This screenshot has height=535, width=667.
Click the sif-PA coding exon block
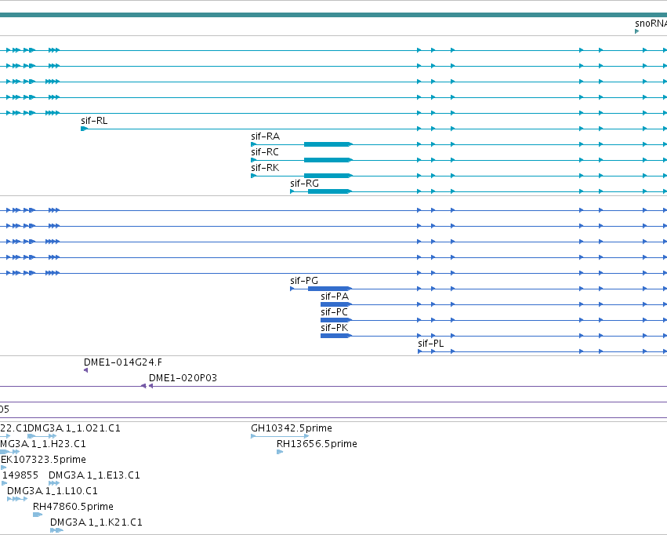(x=335, y=304)
